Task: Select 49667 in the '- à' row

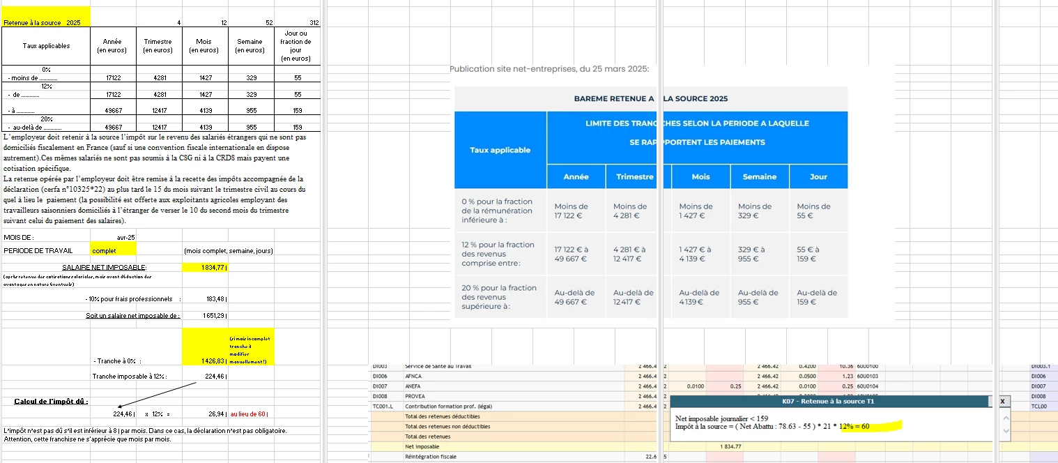Action: 113,110
